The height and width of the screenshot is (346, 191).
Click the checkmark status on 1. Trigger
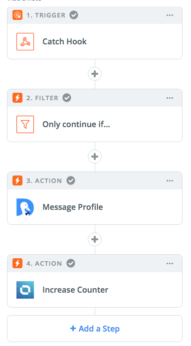pos(74,15)
